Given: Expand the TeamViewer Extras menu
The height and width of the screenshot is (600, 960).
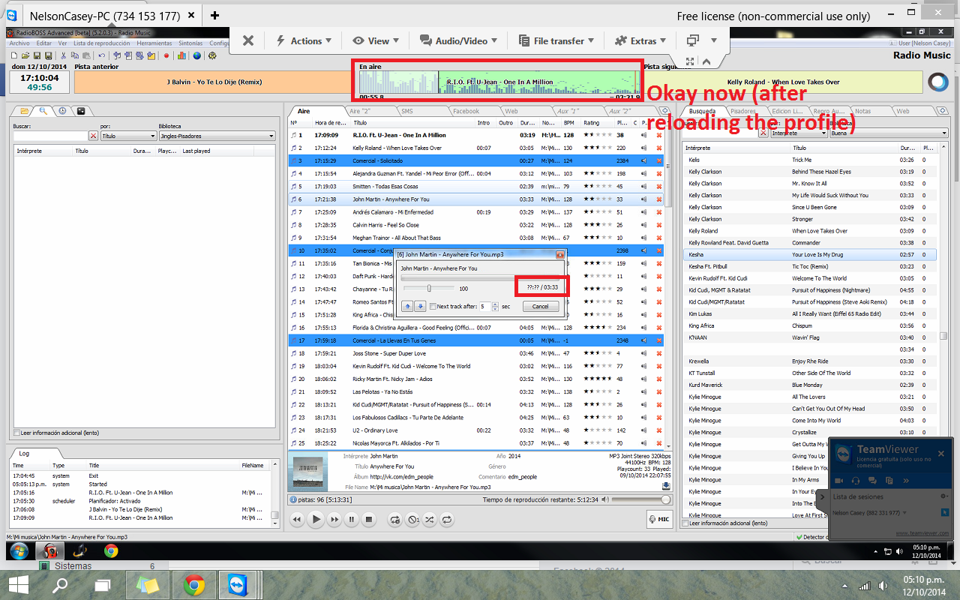Looking at the screenshot, I should (x=640, y=41).
